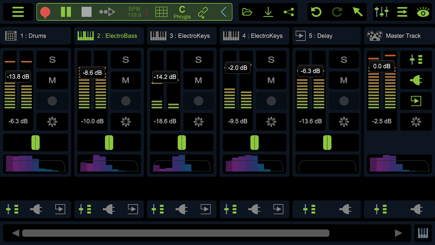435x245 pixels.
Task: Click the red record button
Action: (45, 12)
